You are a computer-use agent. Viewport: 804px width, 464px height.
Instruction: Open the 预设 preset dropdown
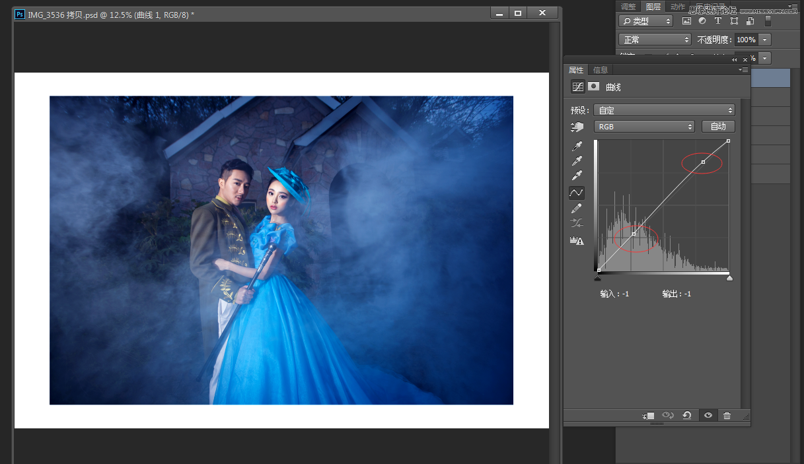(664, 110)
